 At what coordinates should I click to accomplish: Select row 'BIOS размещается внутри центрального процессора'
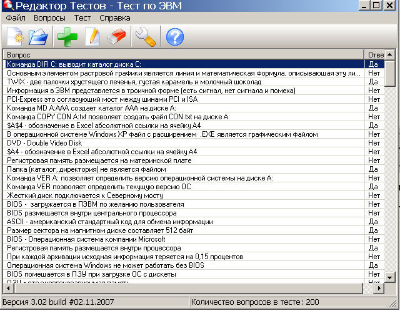click(194, 213)
